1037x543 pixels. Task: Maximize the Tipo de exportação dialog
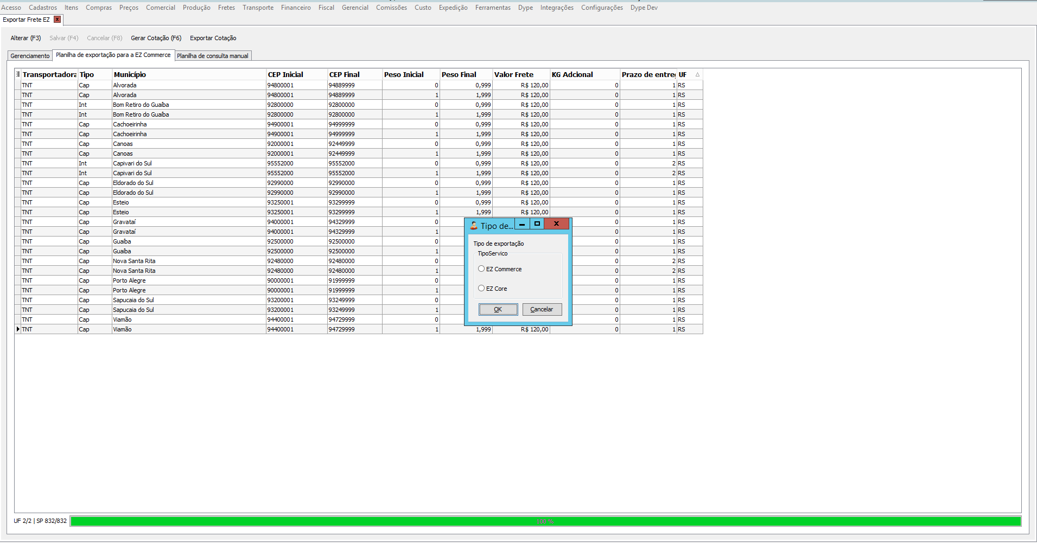tap(537, 223)
